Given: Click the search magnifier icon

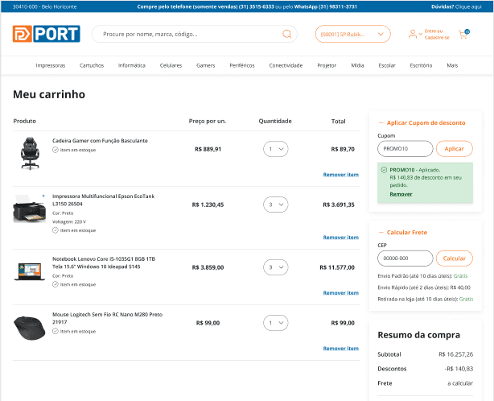Looking at the screenshot, I should [286, 34].
